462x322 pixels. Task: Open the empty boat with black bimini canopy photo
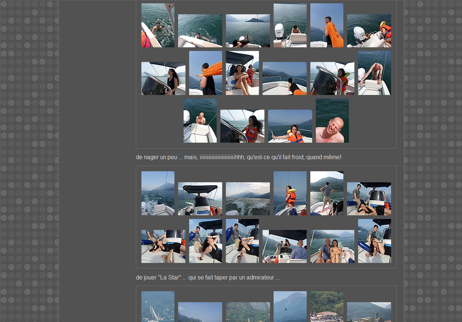pos(200,199)
